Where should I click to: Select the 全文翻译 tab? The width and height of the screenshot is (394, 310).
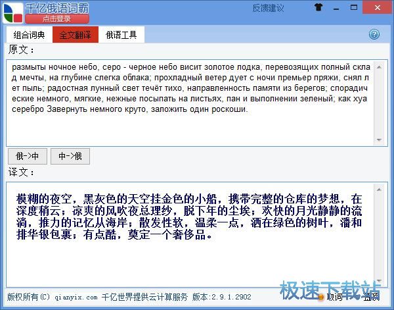tap(76, 35)
